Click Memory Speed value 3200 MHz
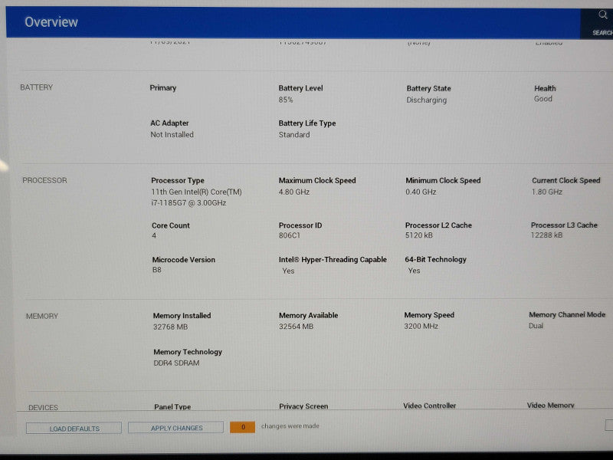 tap(421, 327)
